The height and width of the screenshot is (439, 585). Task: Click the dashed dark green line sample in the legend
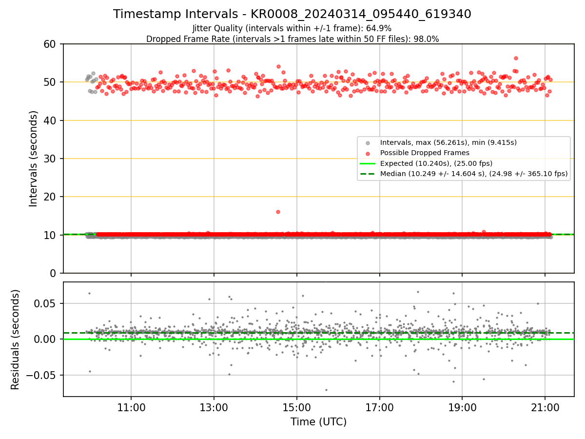(x=368, y=174)
